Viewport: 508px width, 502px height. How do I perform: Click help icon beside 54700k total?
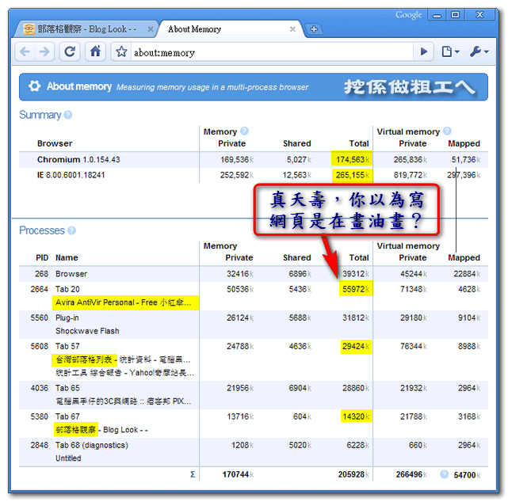(444, 474)
